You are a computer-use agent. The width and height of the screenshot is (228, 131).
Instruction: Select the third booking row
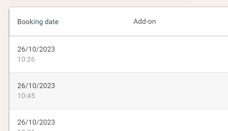[119, 120]
